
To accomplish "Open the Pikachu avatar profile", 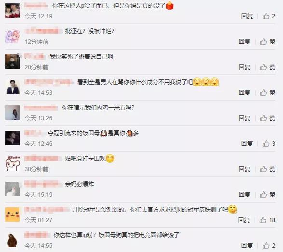I will pos(13,214).
